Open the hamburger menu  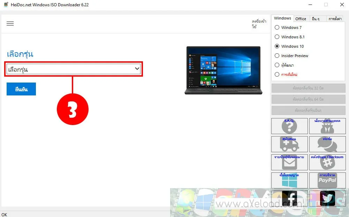[10, 23]
